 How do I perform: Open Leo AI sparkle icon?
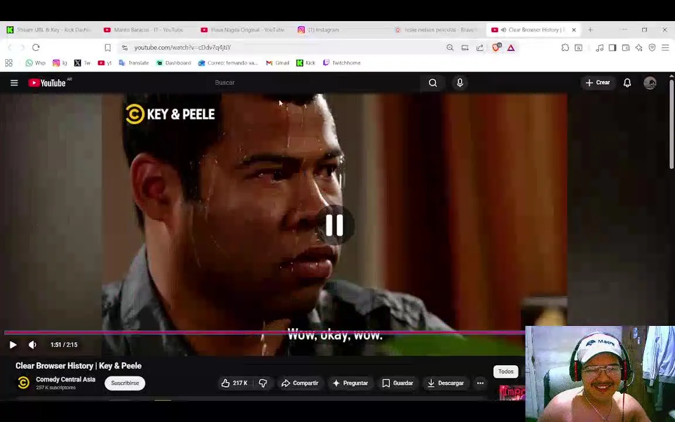[639, 48]
